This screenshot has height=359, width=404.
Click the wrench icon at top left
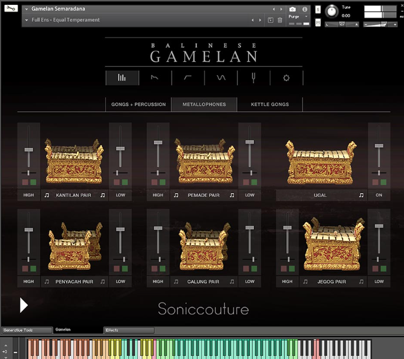coord(11,8)
